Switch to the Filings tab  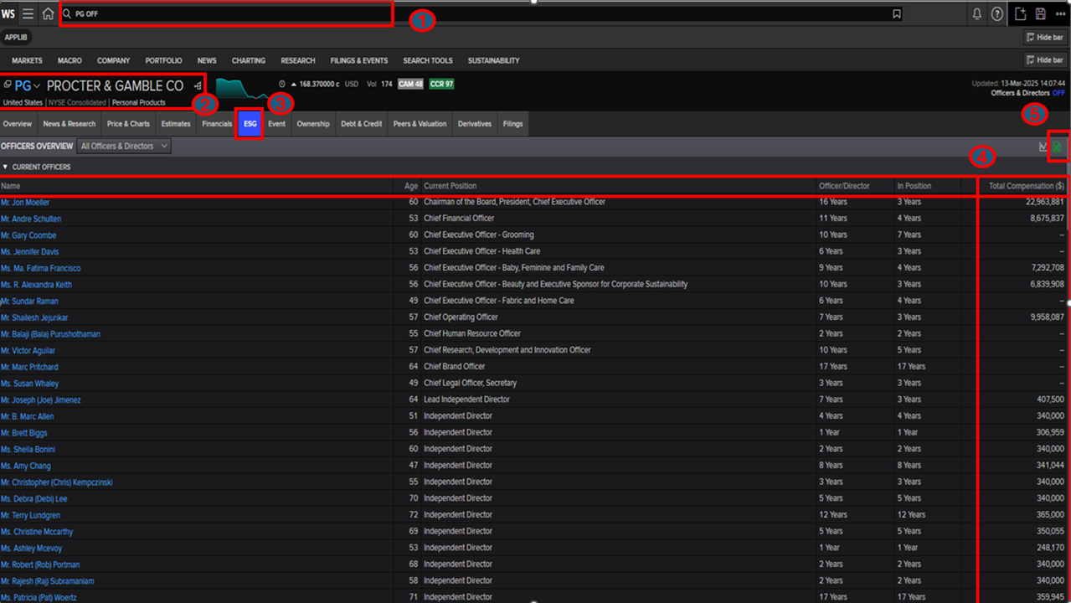point(513,124)
